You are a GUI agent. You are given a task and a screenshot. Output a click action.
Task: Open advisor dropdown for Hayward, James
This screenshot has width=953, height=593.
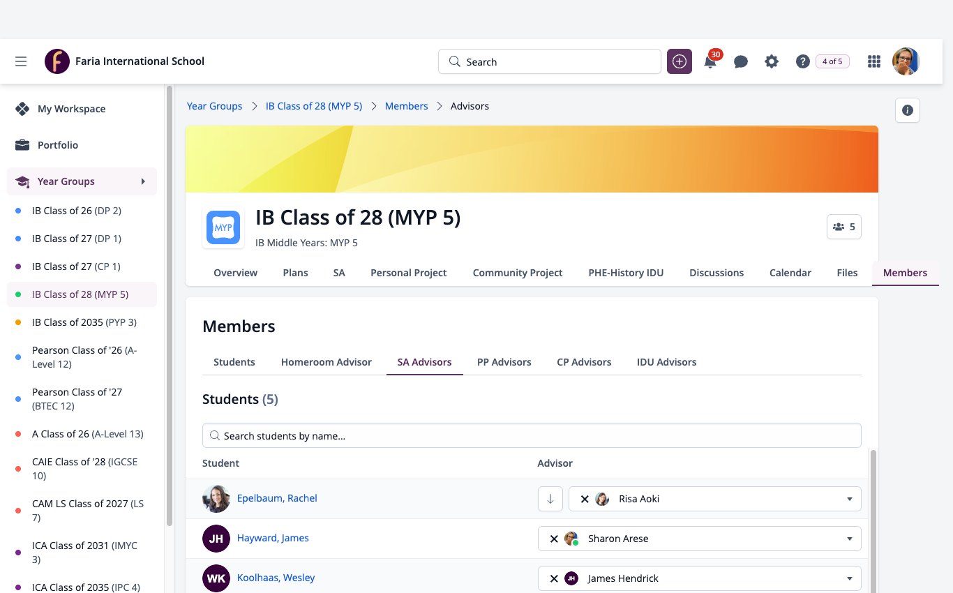click(849, 539)
